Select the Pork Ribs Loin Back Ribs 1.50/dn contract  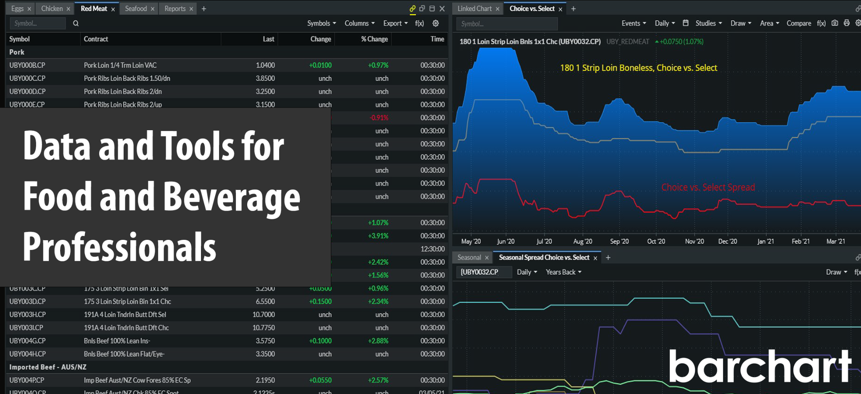[127, 79]
